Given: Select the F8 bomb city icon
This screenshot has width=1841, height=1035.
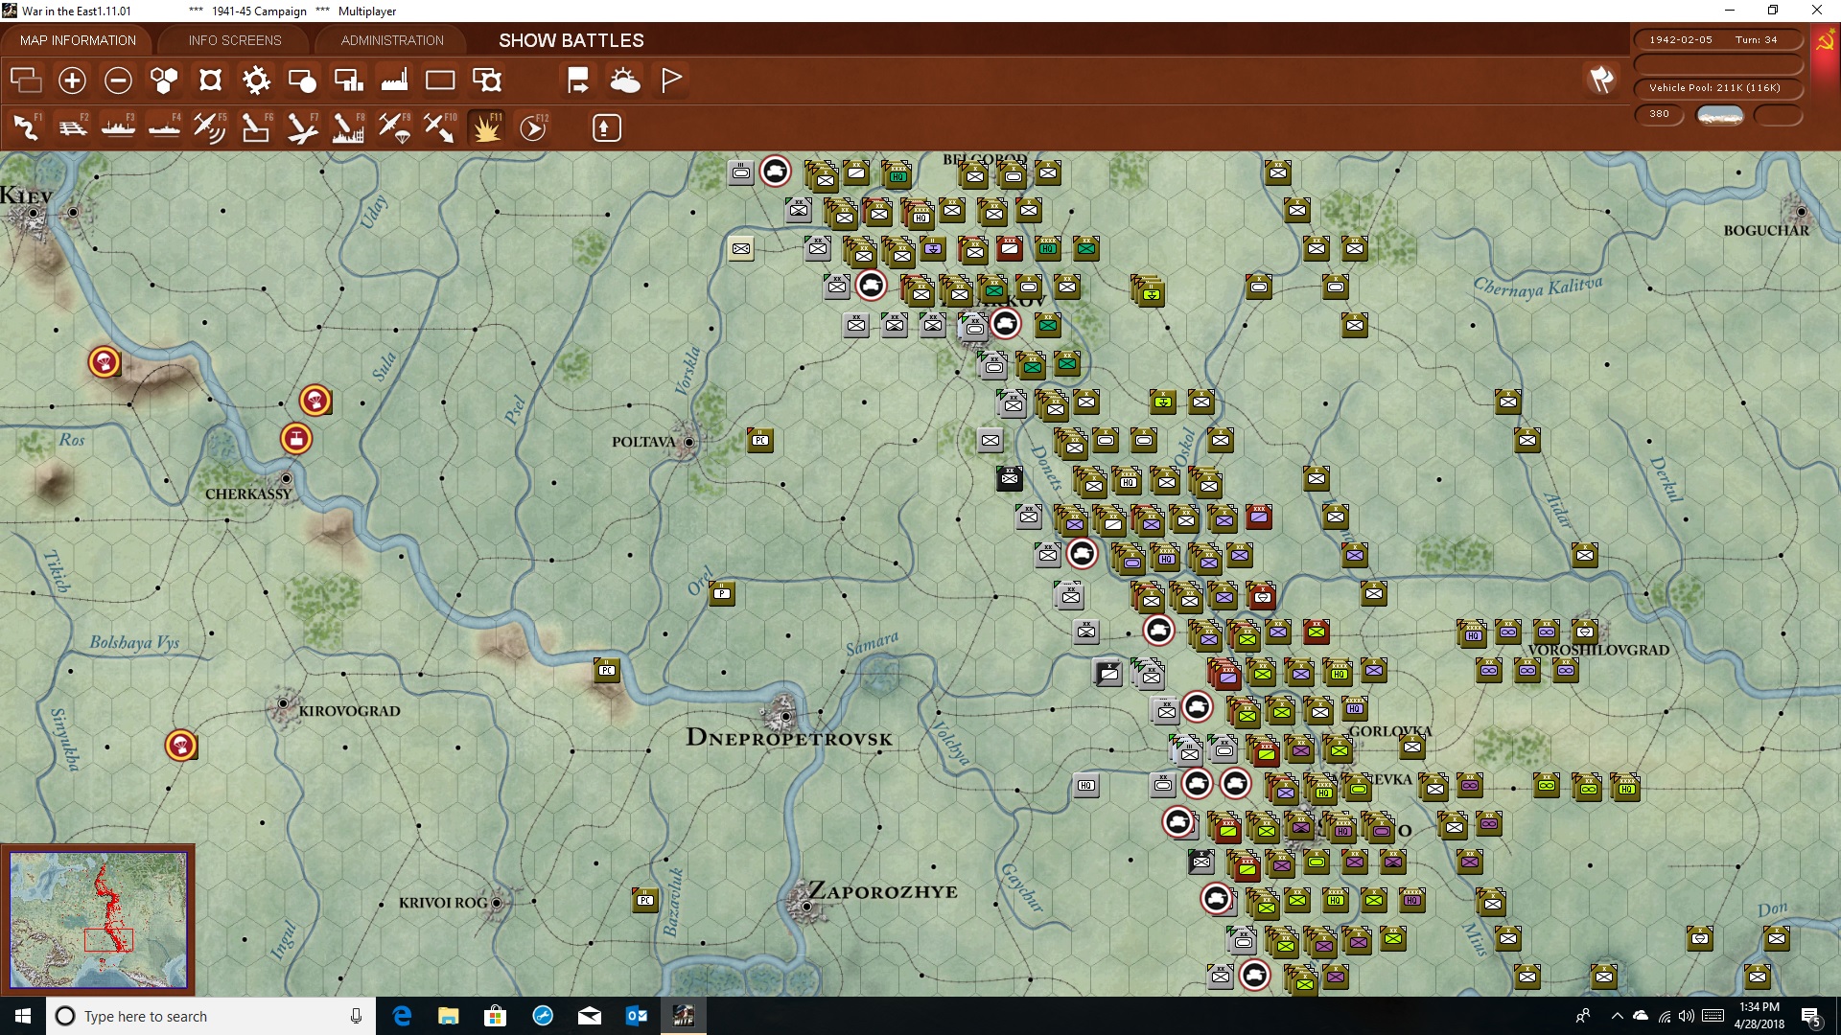Looking at the screenshot, I should [348, 127].
